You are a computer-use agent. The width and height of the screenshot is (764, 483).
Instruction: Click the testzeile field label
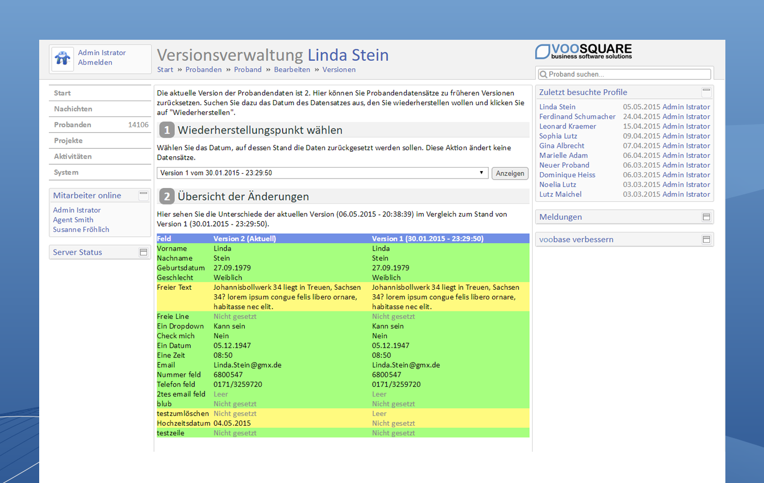click(170, 433)
